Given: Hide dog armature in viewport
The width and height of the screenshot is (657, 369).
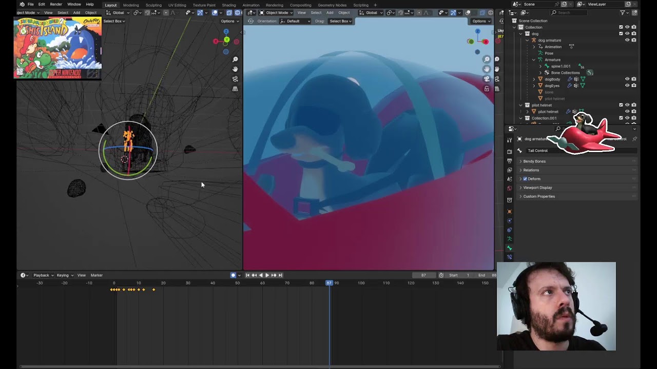Looking at the screenshot, I should (627, 40).
